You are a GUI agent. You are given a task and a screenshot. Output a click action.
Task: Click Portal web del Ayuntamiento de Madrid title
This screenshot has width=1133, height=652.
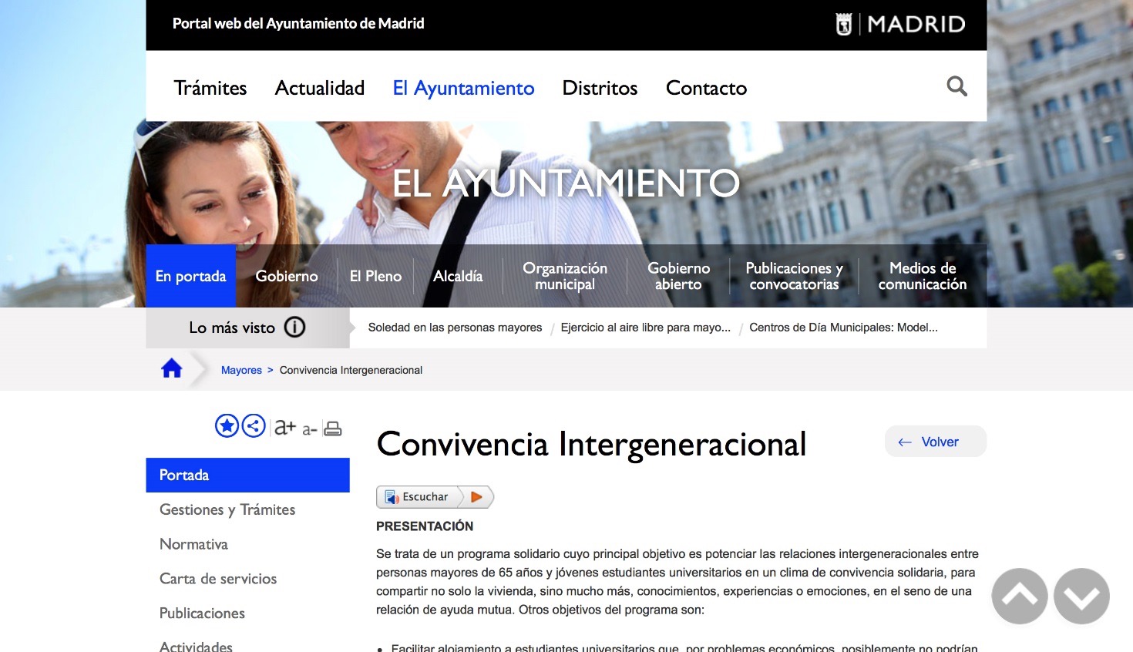coord(298,24)
